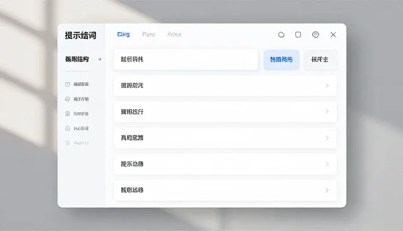Click the light-blue button beside input field
Viewport: 403px width, 231px height.
tap(281, 60)
